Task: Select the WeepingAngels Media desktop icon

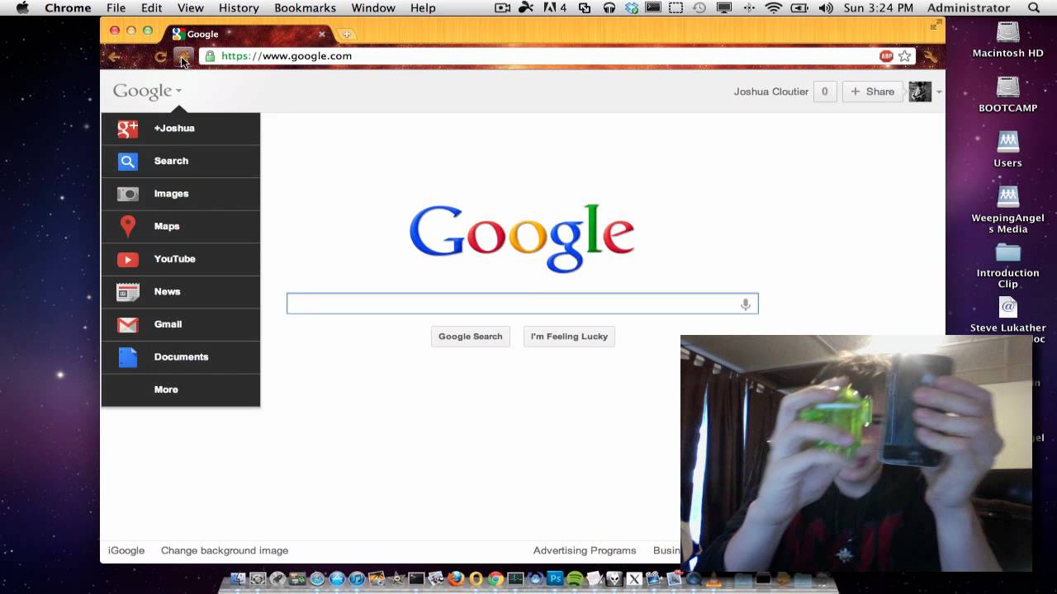Action: tap(1007, 210)
